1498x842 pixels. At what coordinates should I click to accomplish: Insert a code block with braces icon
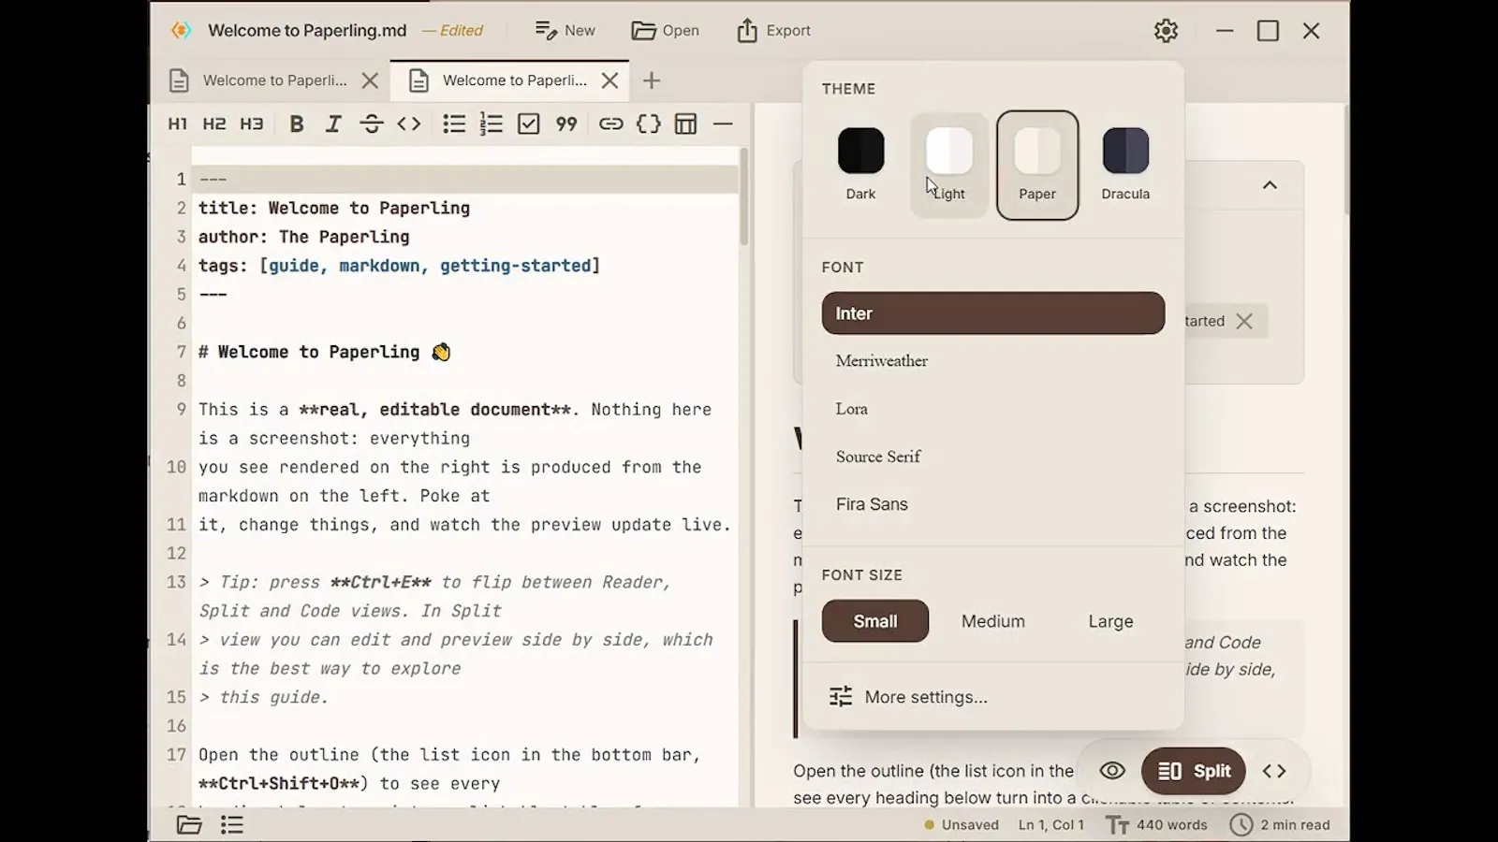tap(649, 123)
